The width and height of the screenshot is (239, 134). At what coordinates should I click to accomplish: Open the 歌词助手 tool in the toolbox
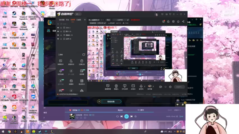coord(82,82)
